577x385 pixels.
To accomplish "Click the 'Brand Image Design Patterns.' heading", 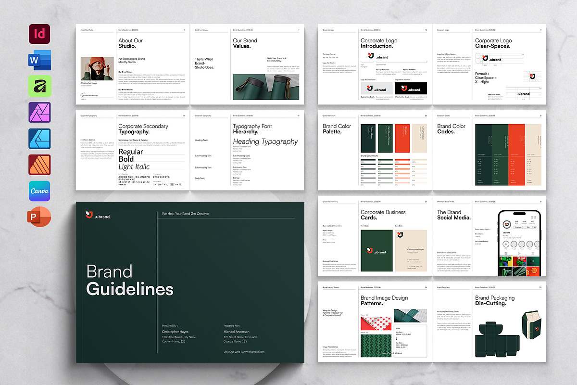I will [385, 300].
